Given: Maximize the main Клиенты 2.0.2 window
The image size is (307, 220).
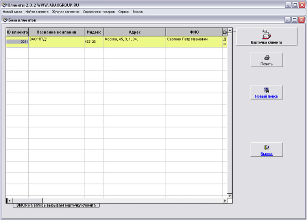Looking at the screenshot, I should pyautogui.click(x=295, y=5).
